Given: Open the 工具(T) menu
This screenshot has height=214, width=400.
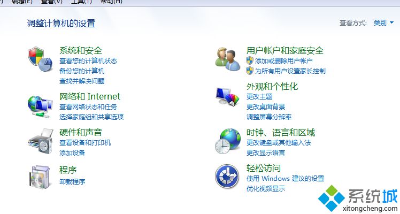Looking at the screenshot, I should click(x=81, y=2).
